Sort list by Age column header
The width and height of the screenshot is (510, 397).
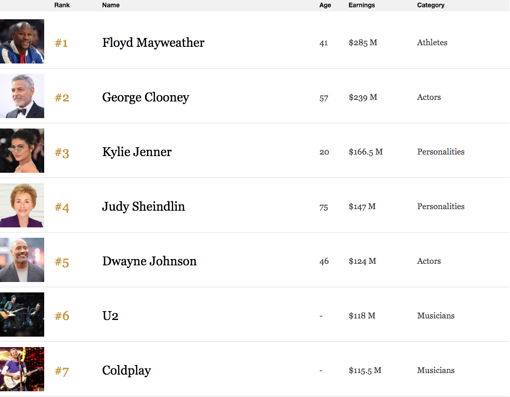(x=325, y=5)
